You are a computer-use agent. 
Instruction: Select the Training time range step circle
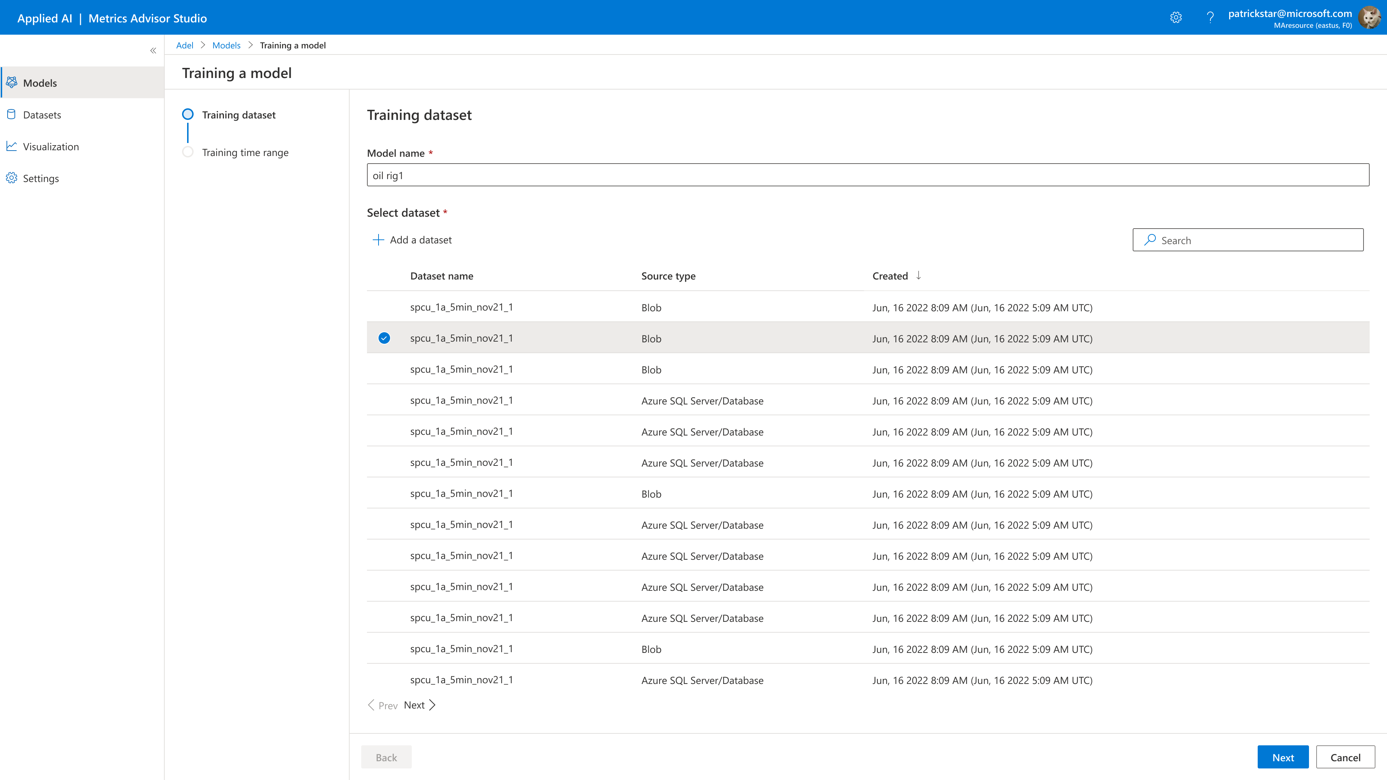point(187,152)
